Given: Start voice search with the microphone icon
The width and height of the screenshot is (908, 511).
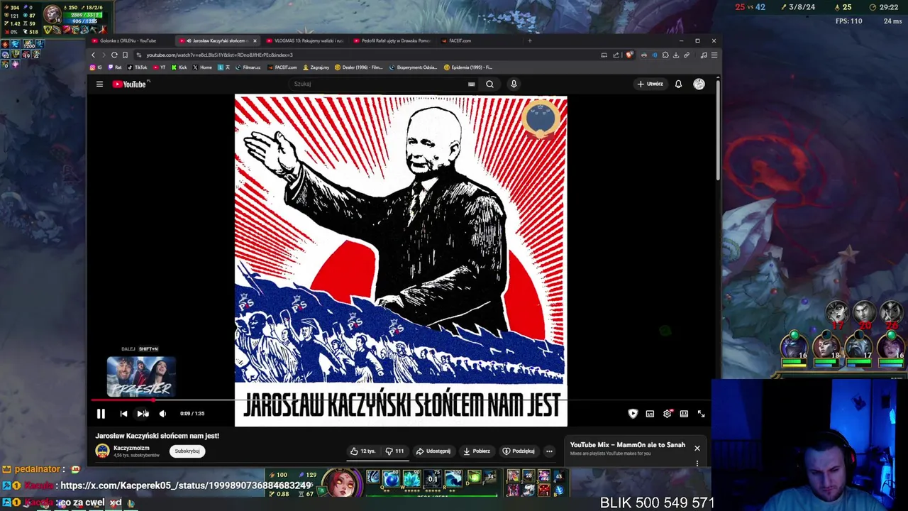Looking at the screenshot, I should click(514, 84).
